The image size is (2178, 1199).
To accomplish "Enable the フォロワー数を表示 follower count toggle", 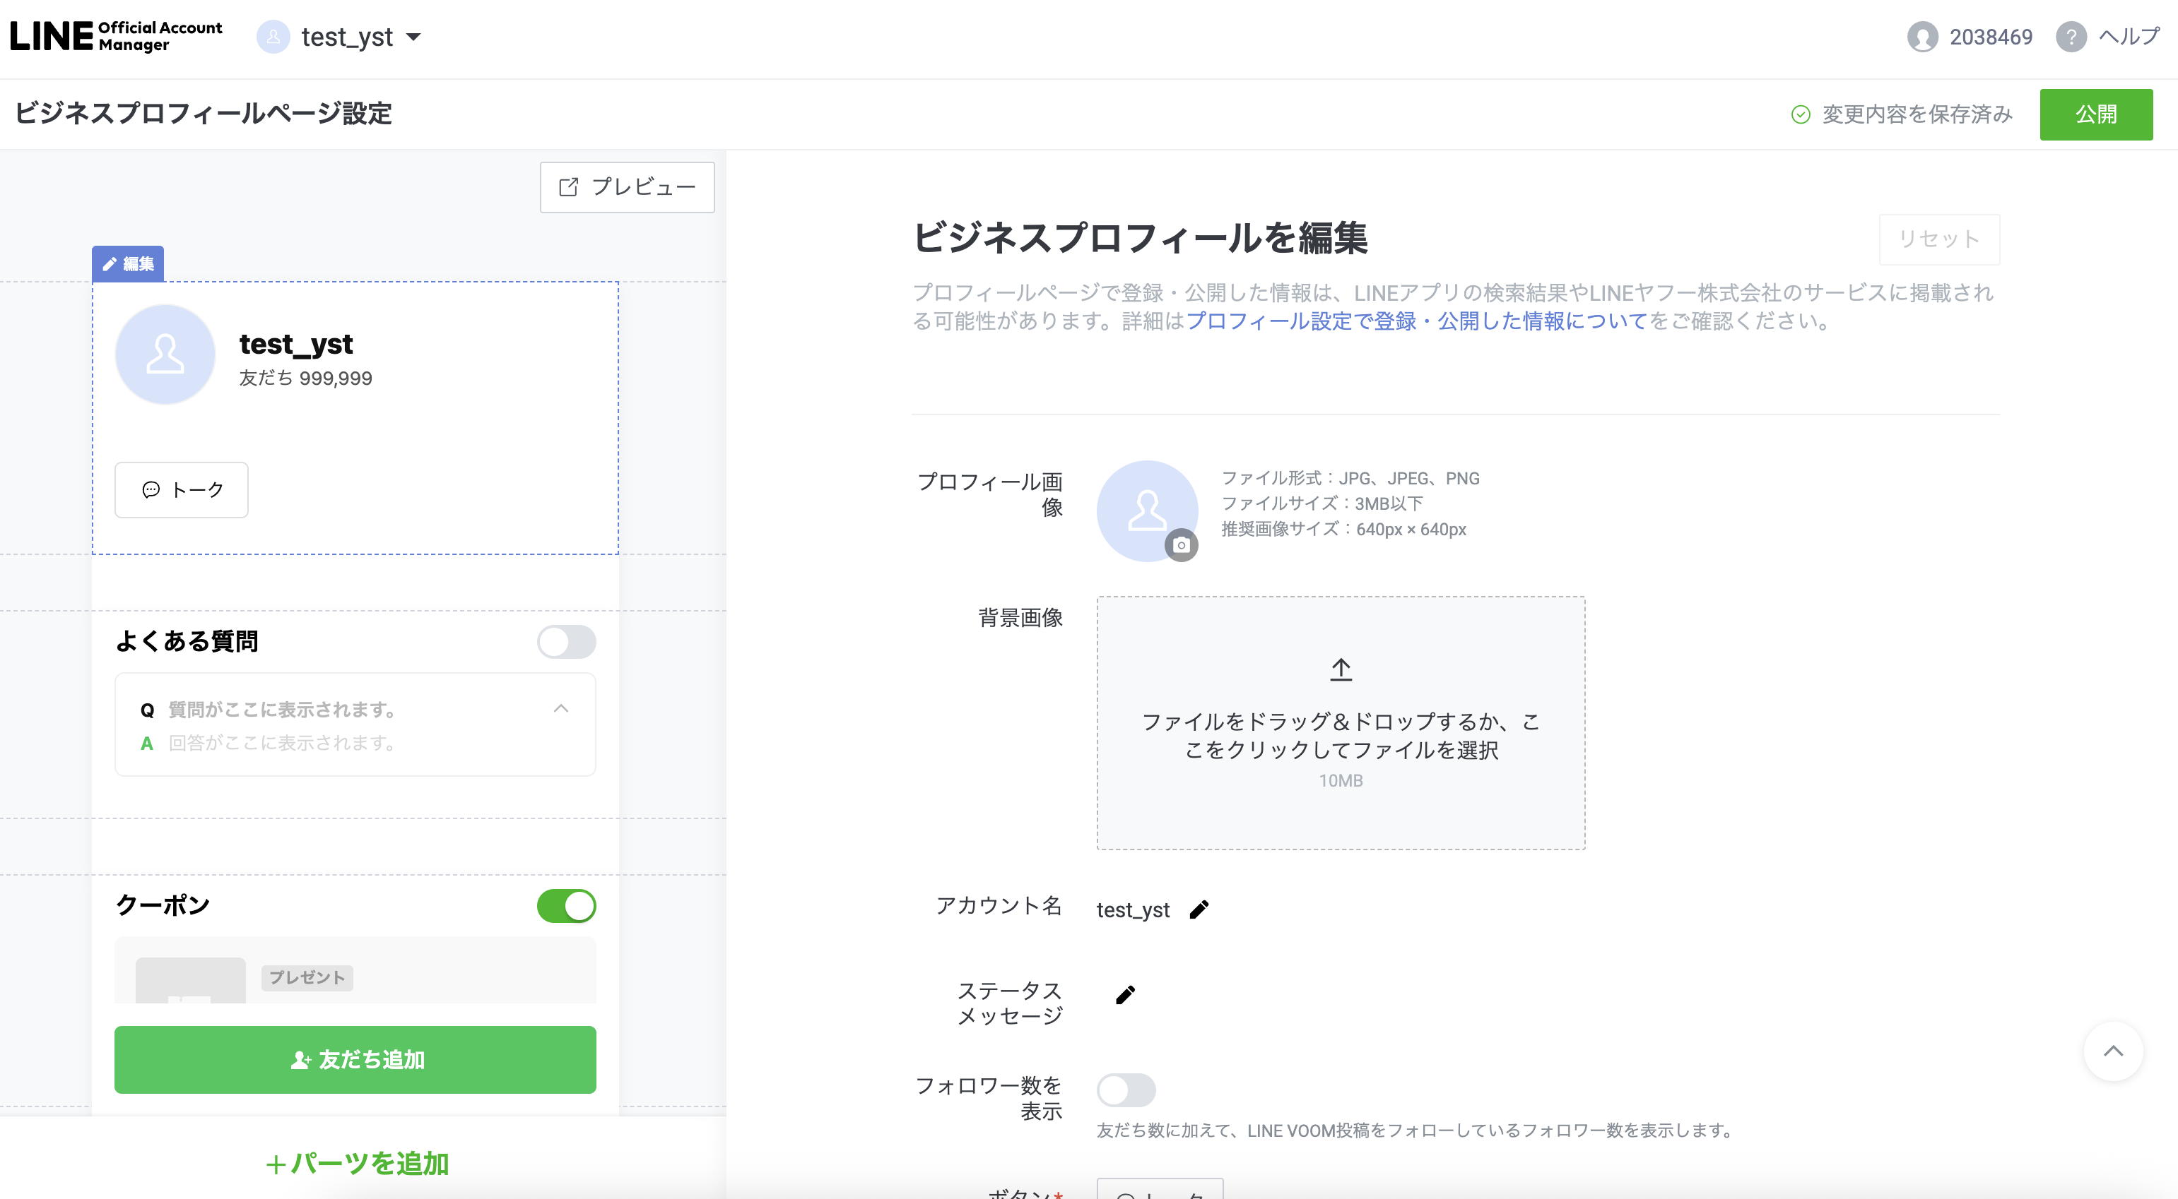I will (x=1126, y=1090).
